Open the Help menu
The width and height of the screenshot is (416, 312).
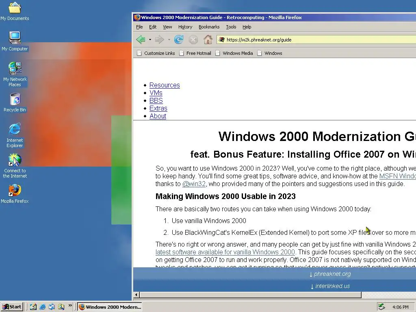pos(247,27)
